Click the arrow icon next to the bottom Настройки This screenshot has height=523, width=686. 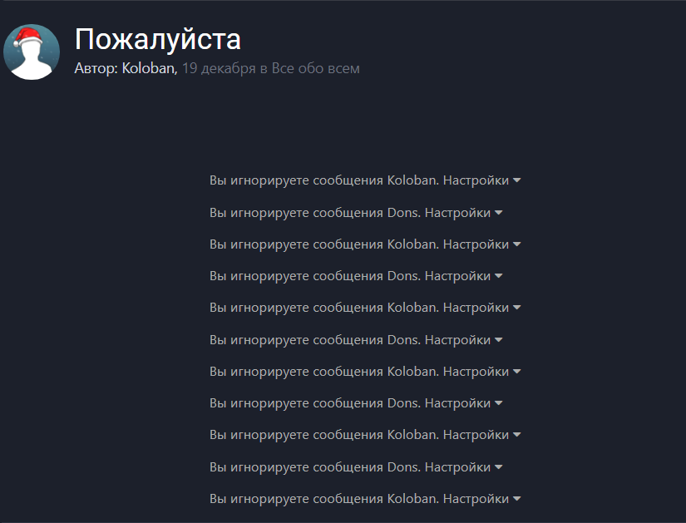tap(517, 498)
